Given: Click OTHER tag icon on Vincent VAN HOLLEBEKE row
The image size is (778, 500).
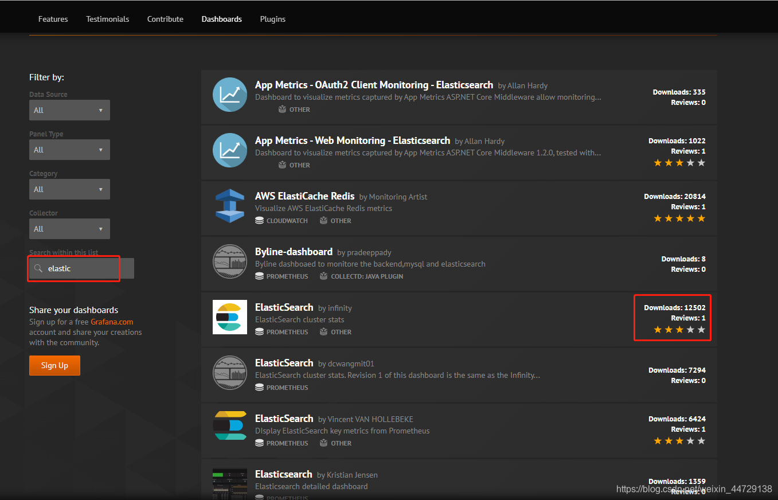Looking at the screenshot, I should 323,443.
